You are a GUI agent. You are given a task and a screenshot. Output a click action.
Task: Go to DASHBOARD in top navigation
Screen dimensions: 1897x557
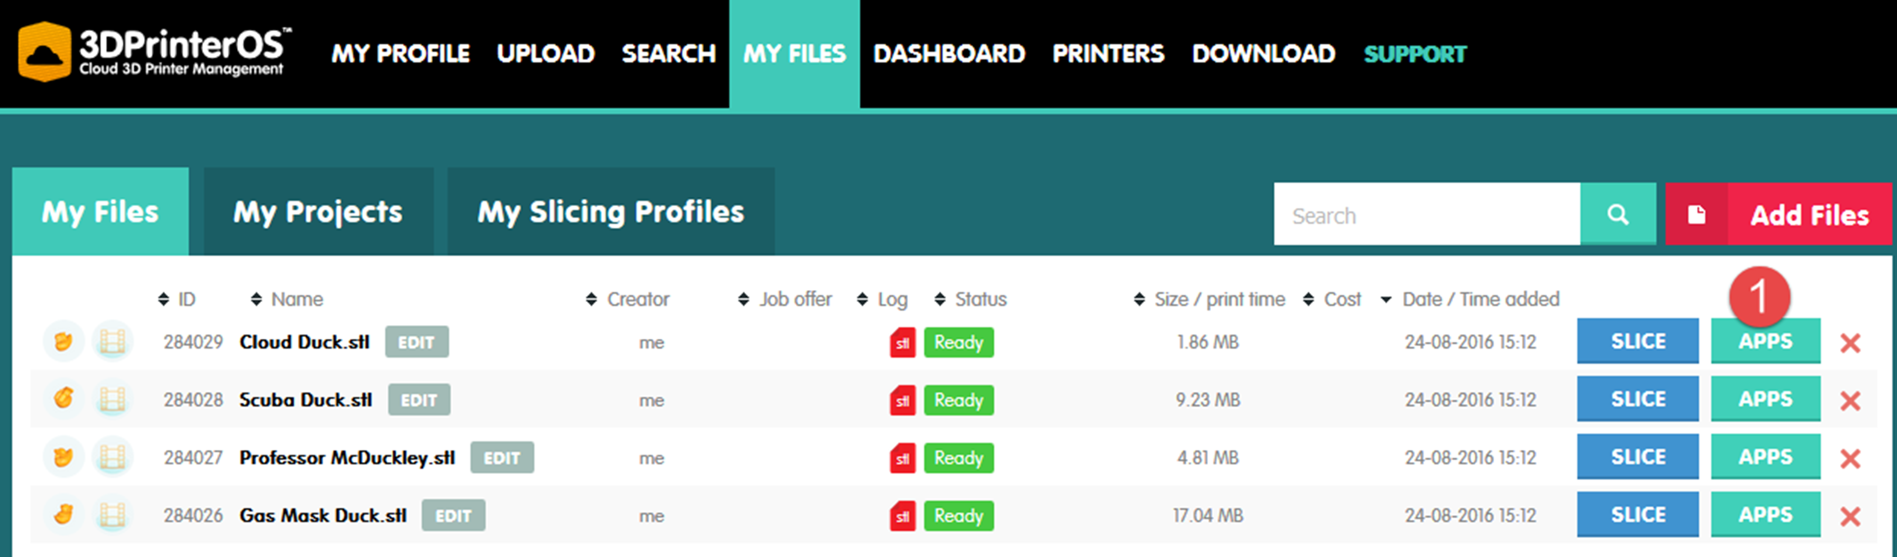click(948, 54)
